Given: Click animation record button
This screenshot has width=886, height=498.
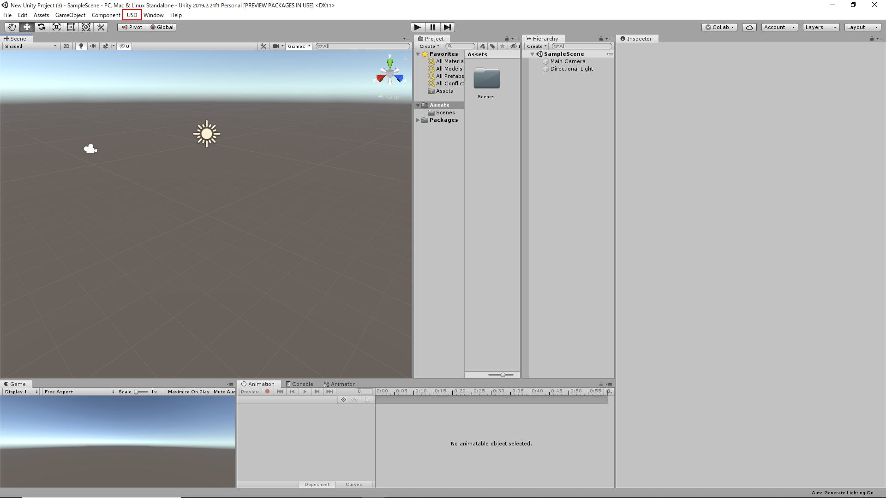Looking at the screenshot, I should click(x=267, y=391).
